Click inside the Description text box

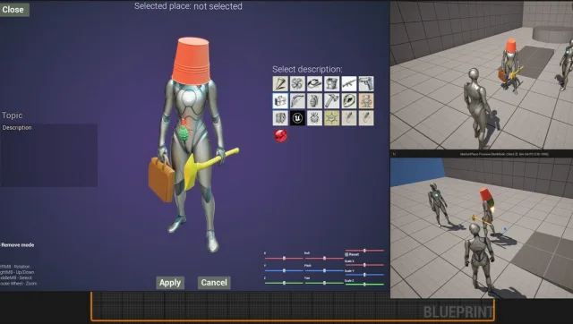[x=49, y=155]
